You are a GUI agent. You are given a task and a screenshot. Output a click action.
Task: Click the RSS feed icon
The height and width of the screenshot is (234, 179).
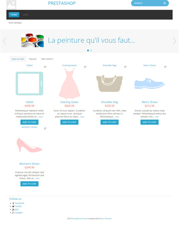tap(13, 209)
